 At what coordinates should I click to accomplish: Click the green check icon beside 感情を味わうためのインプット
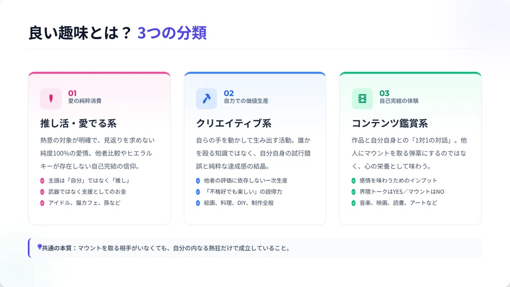click(x=354, y=181)
